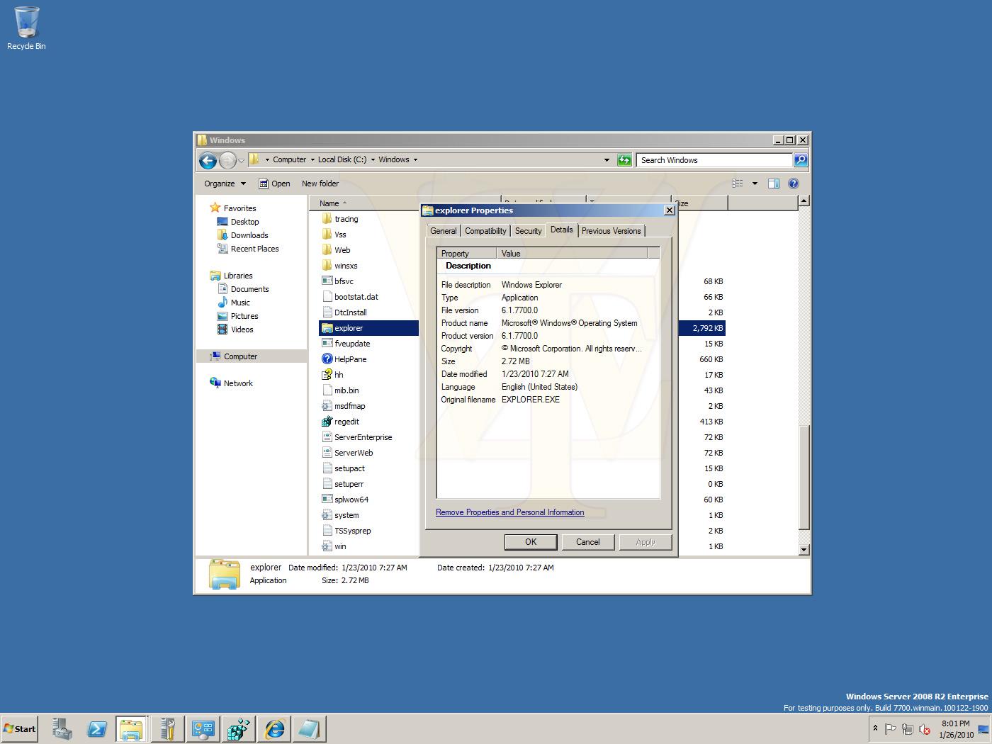The image size is (992, 744).
Task: Go back with Explorer's Back arrow
Action: [208, 161]
